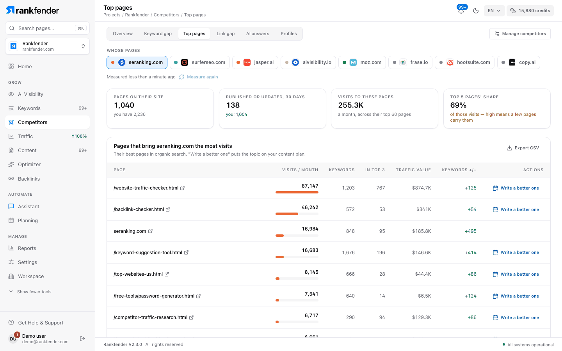Select seranking.com competitor chip
Image resolution: width=562 pixels, height=351 pixels.
coord(137,62)
